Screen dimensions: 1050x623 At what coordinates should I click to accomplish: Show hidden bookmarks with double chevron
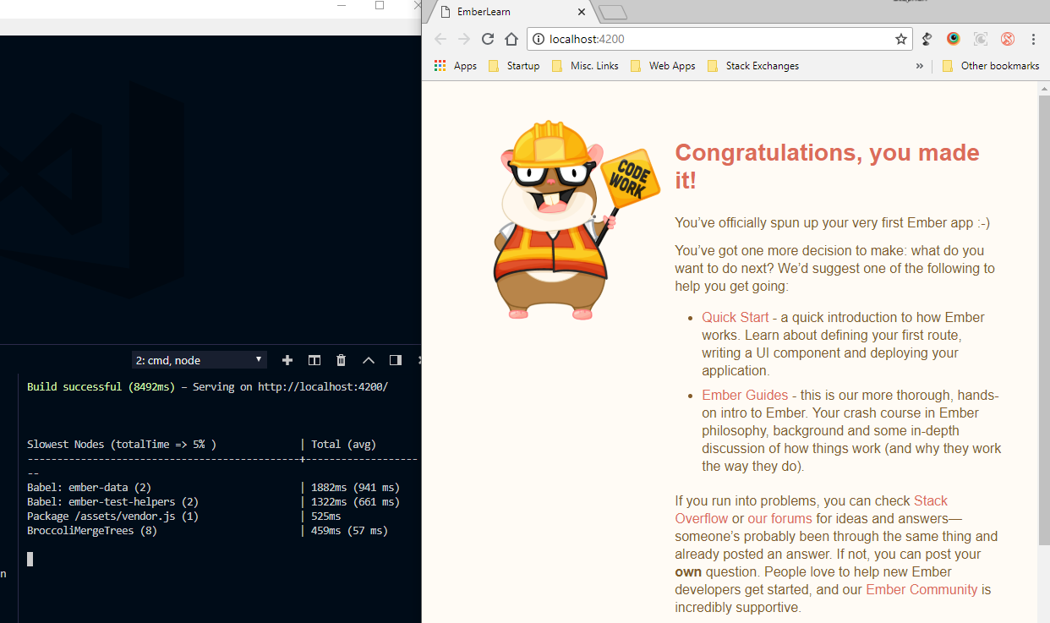click(920, 66)
